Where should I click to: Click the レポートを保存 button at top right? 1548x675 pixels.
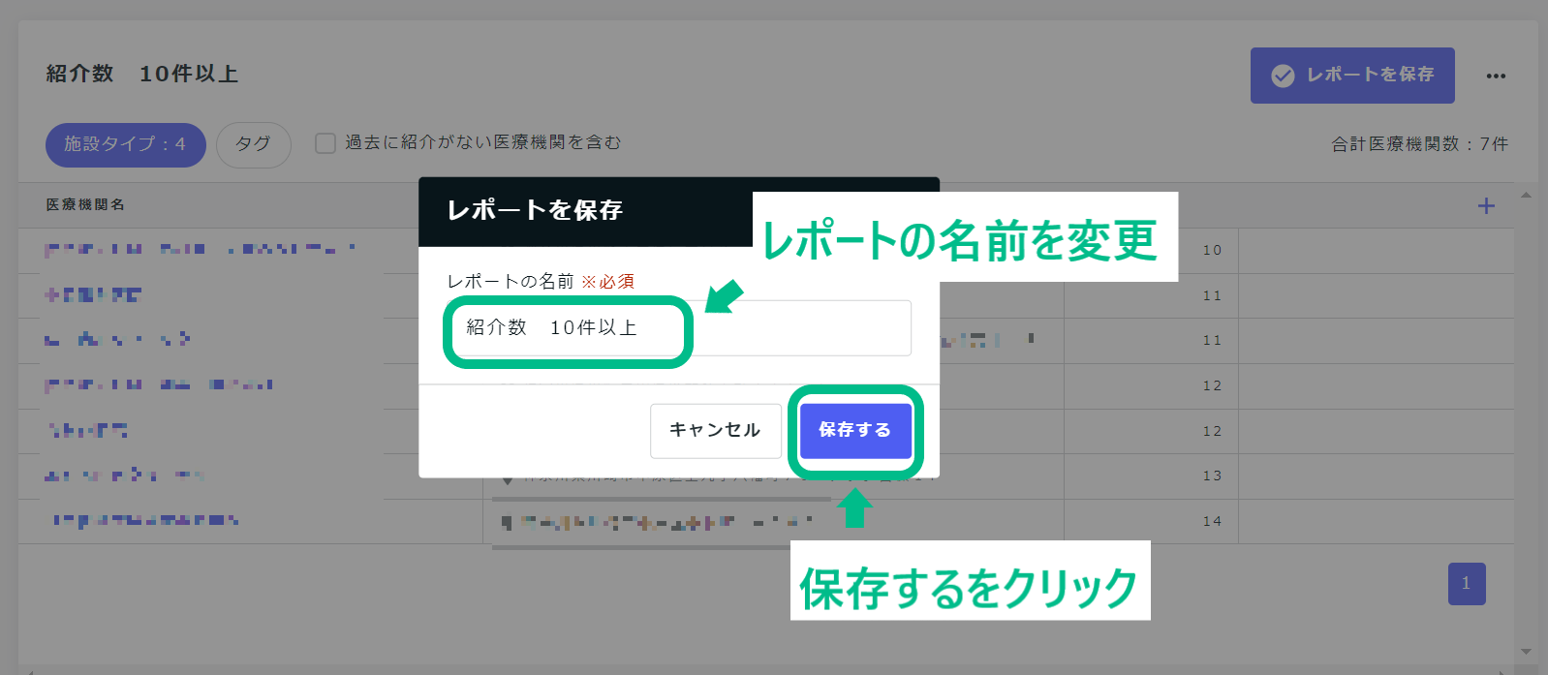1352,76
